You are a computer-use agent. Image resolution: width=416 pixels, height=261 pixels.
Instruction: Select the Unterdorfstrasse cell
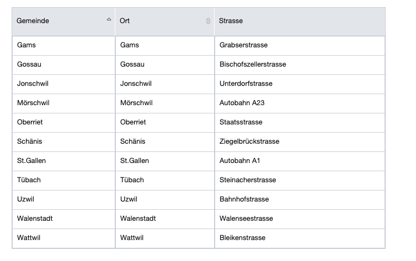pyautogui.click(x=246, y=84)
